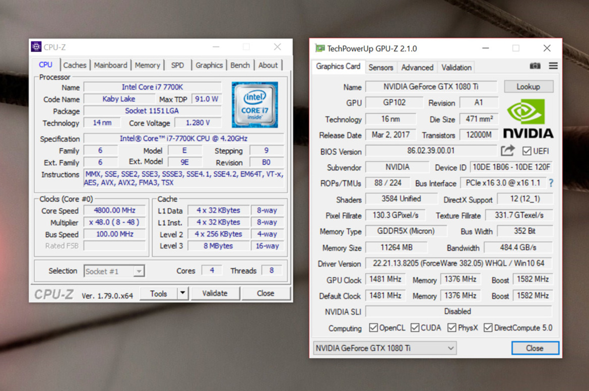Click the BIOS share/export arrow icon

(x=508, y=151)
